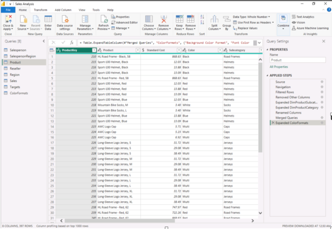Click the Group By icon
332x229 pixels.
pyautogui.click(x=226, y=19)
